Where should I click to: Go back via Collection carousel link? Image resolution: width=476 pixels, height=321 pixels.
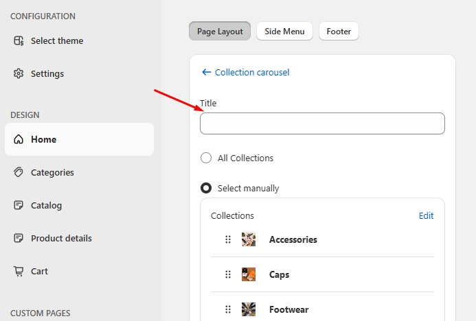252,72
